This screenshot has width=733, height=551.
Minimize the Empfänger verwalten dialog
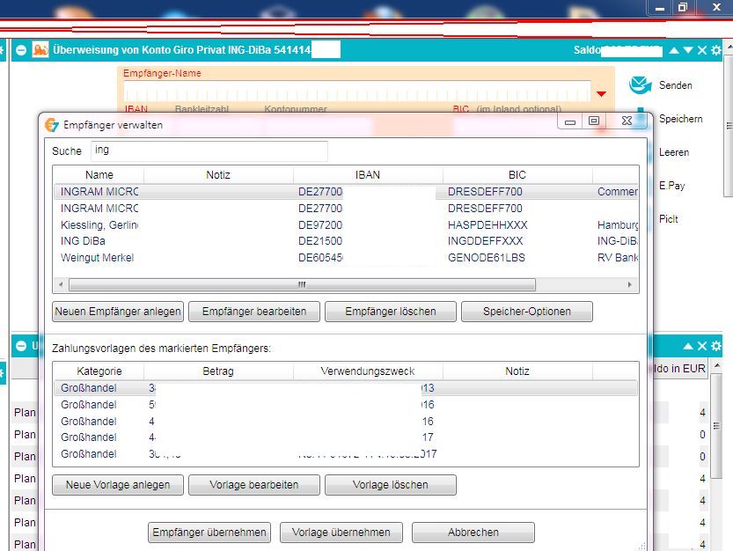570,121
